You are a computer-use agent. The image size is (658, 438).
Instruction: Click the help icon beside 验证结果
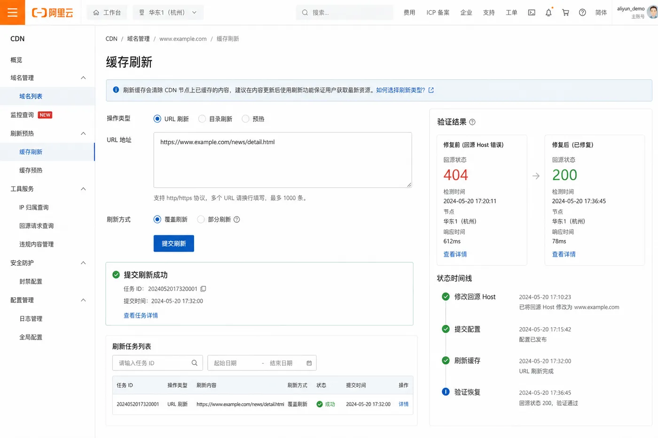tap(472, 122)
